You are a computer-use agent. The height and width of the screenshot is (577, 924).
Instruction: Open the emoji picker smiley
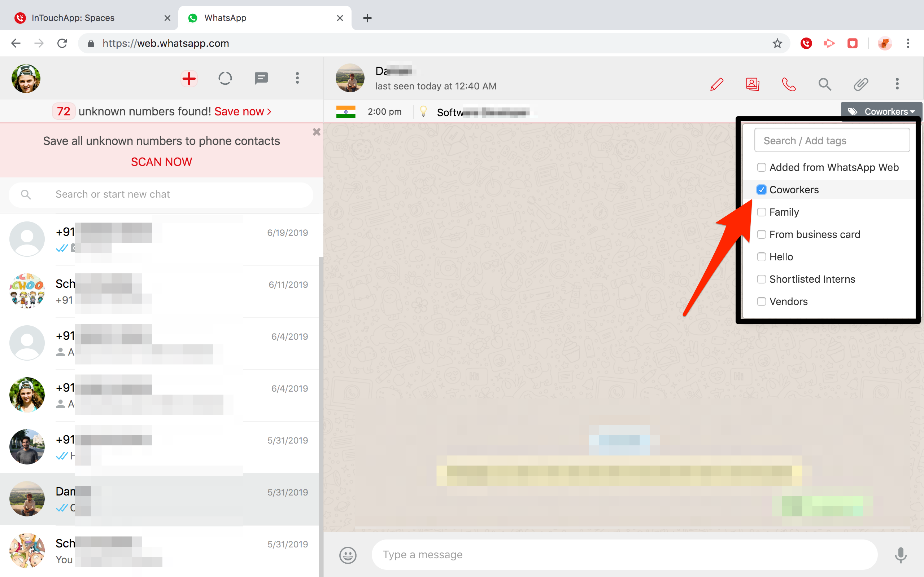pyautogui.click(x=348, y=555)
